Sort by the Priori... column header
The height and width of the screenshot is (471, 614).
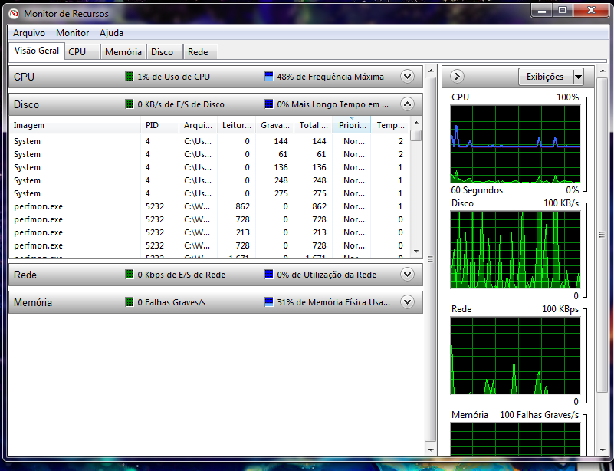[x=352, y=125]
